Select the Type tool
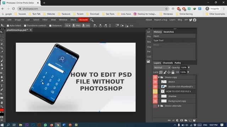This screenshot has height=127, width=227. tap(2, 86)
